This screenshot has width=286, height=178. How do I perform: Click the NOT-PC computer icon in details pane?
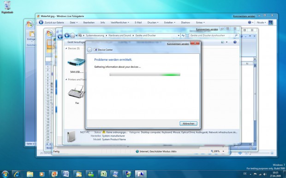pos(71,136)
